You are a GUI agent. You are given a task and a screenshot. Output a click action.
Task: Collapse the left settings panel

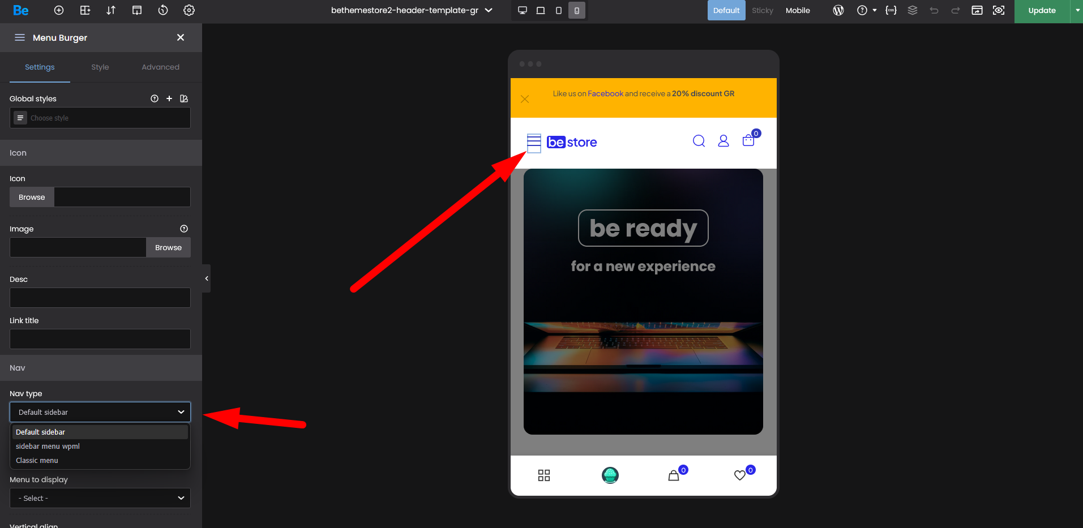[x=207, y=278]
